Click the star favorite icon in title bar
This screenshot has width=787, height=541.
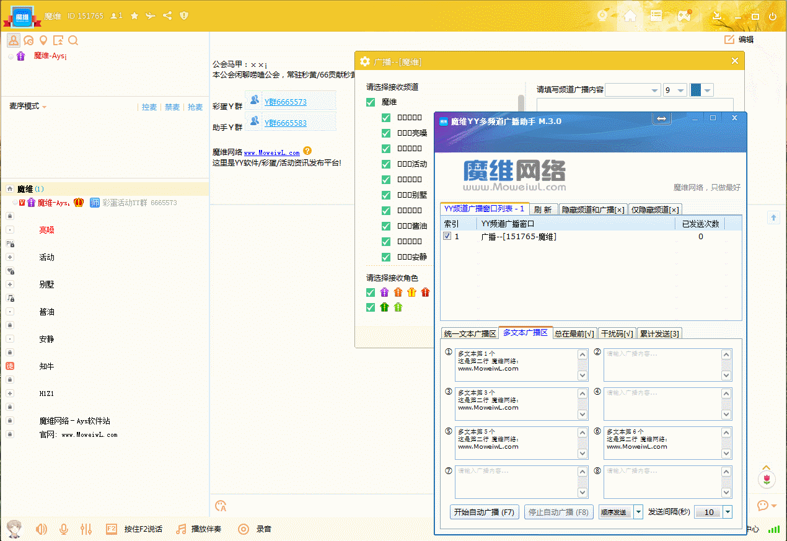(x=134, y=16)
